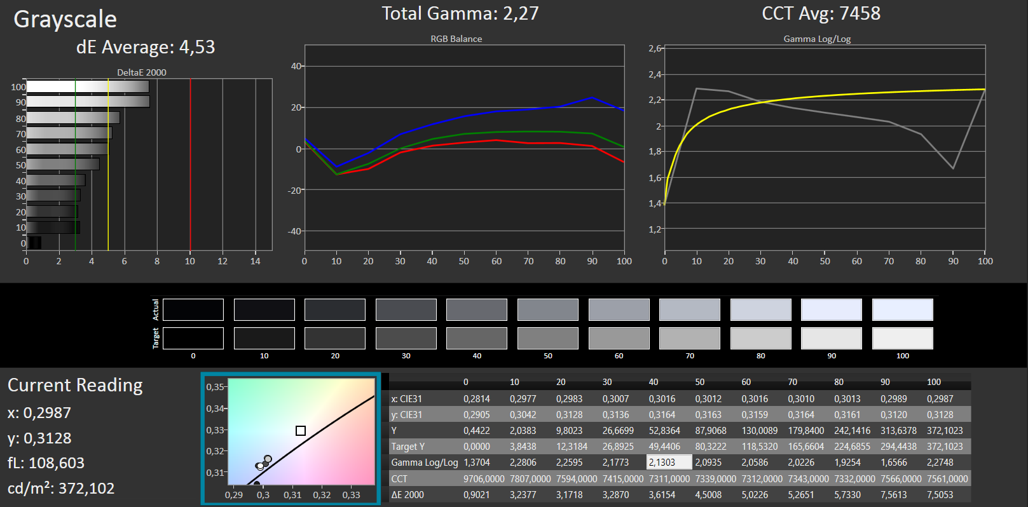
Task: Select the Target color swatch for level 30
Action: click(406, 338)
